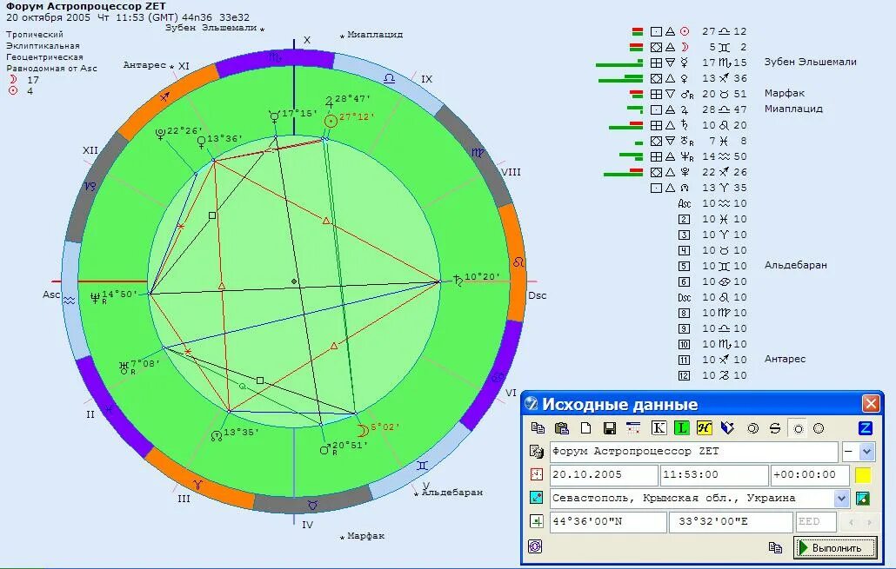Click the Pluto glyph at 22°26'
The height and width of the screenshot is (569, 896).
[161, 135]
